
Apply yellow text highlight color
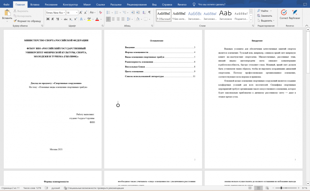point(89,19)
